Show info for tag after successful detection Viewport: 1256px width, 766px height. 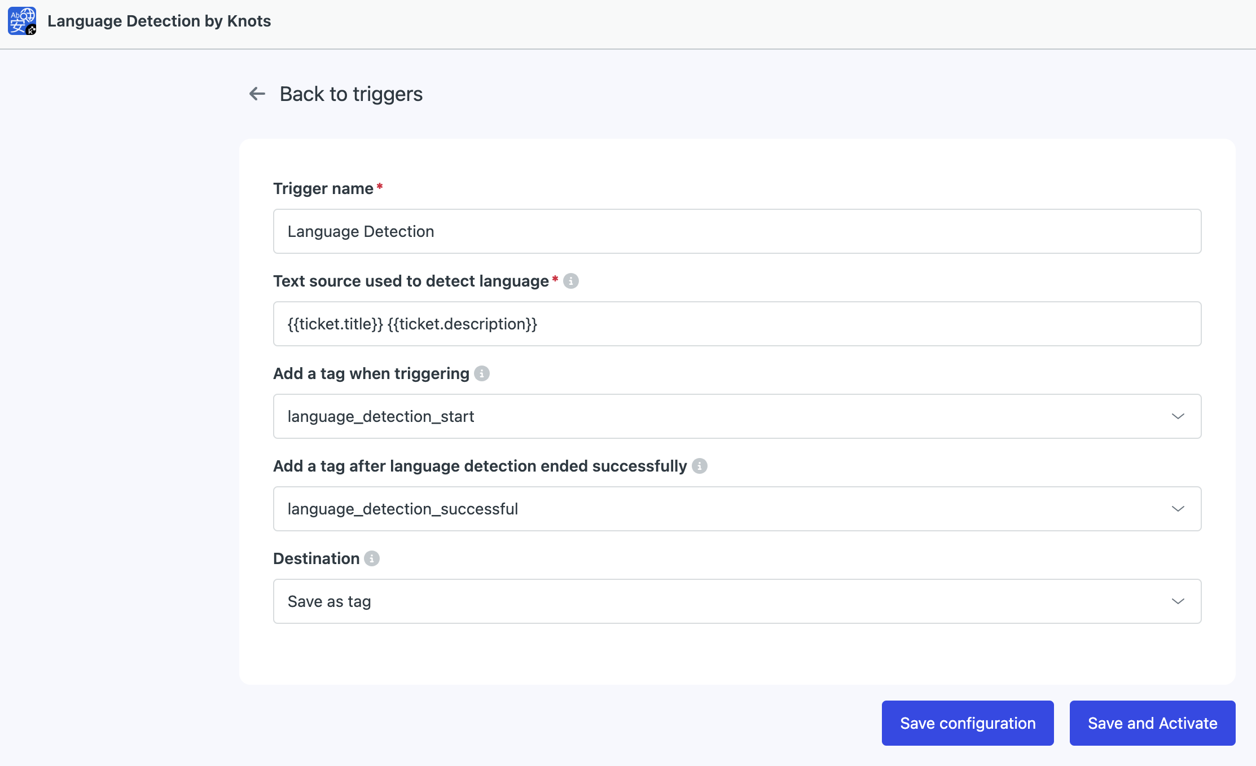point(700,466)
